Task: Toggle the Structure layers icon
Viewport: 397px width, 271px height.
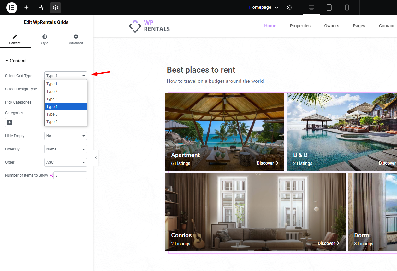Action: point(56,8)
